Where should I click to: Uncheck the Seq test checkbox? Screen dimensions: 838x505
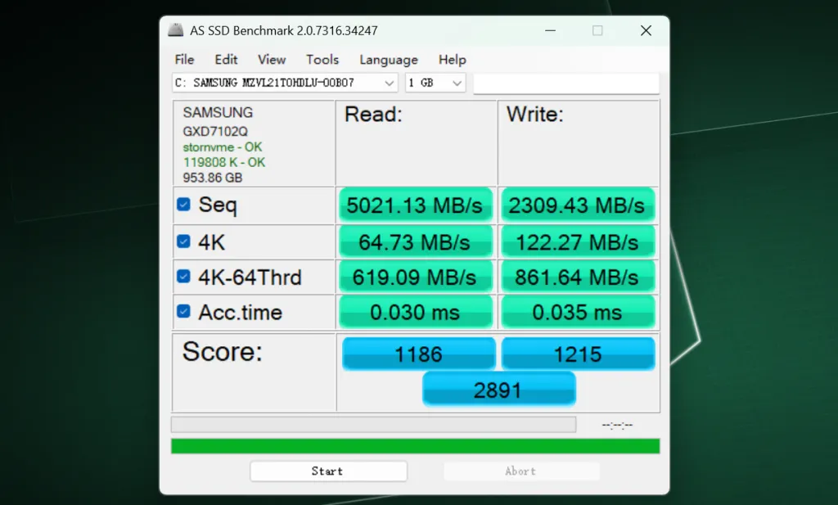click(184, 205)
